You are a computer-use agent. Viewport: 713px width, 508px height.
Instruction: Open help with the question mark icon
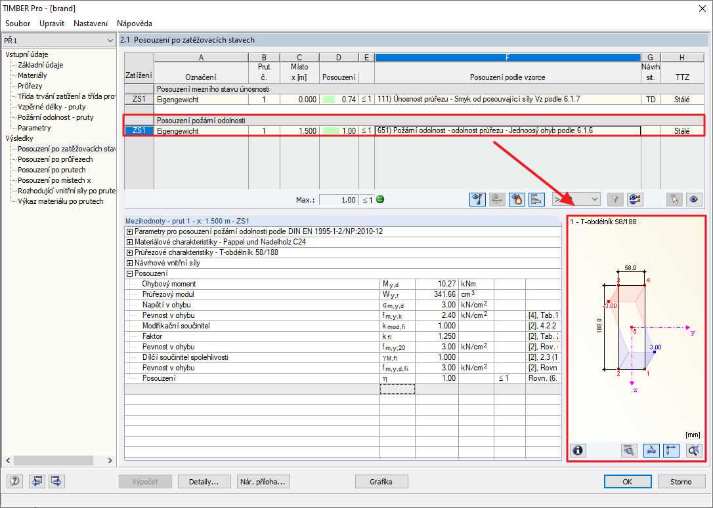click(14, 480)
